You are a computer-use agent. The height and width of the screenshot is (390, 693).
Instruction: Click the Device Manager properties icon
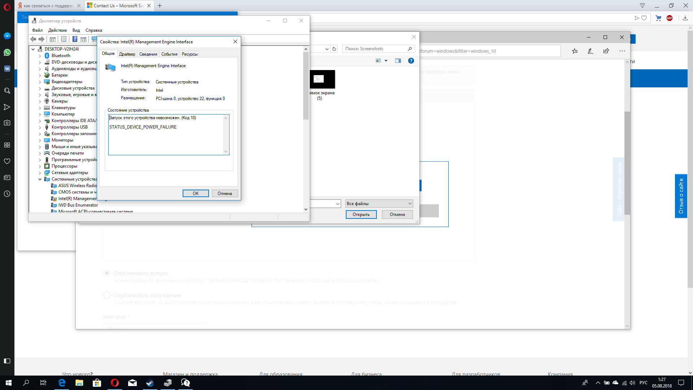[63, 39]
